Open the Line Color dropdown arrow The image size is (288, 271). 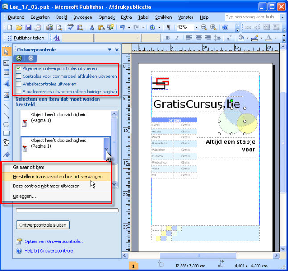pos(261,38)
